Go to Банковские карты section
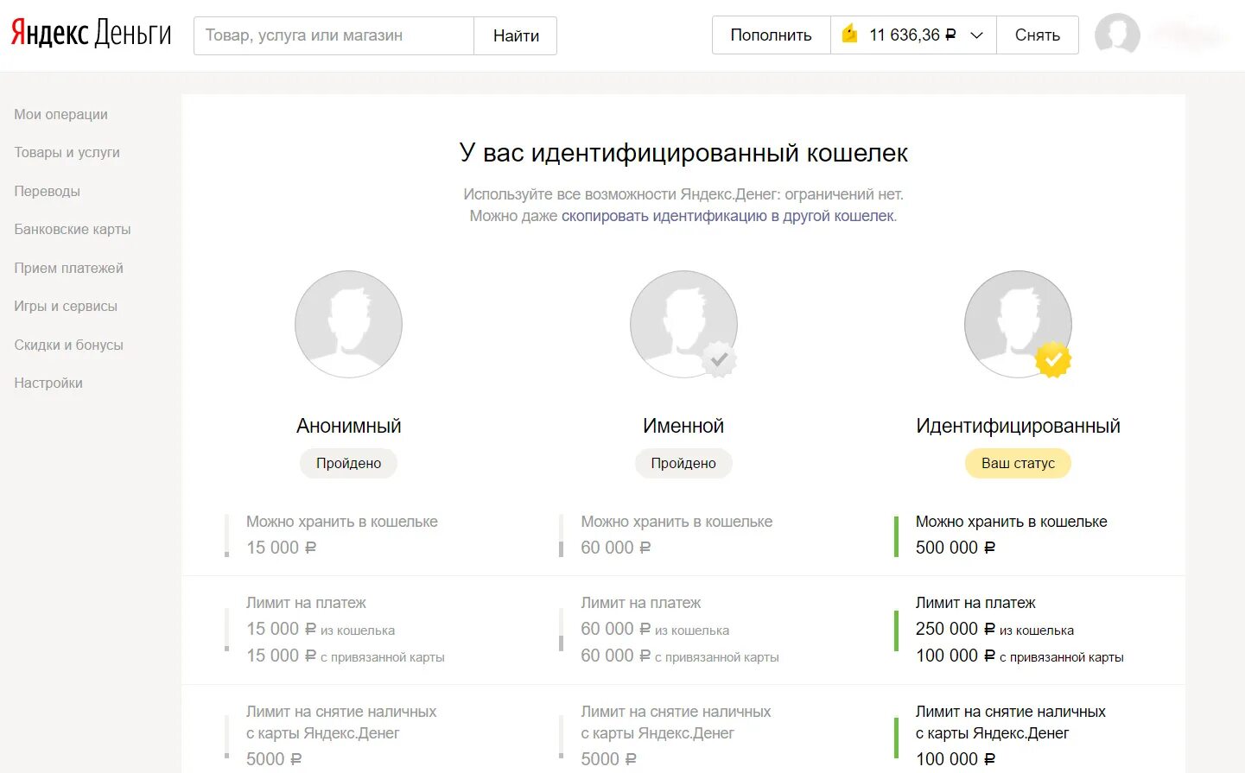 click(73, 229)
